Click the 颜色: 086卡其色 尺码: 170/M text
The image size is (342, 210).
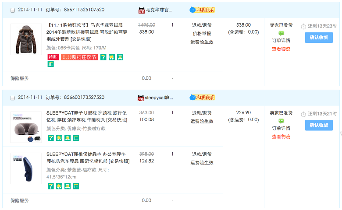click(x=76, y=48)
